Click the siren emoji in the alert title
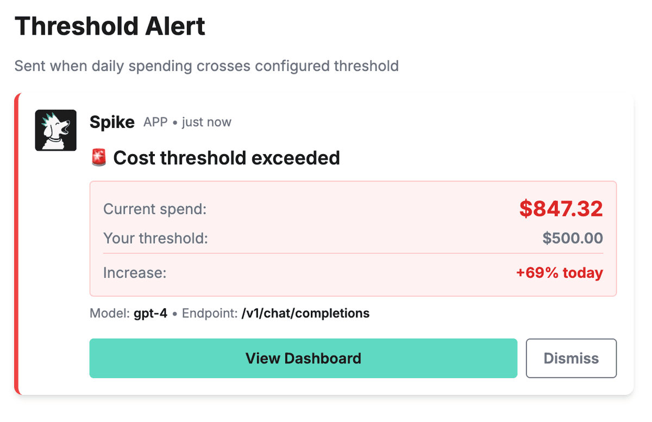 [x=99, y=158]
